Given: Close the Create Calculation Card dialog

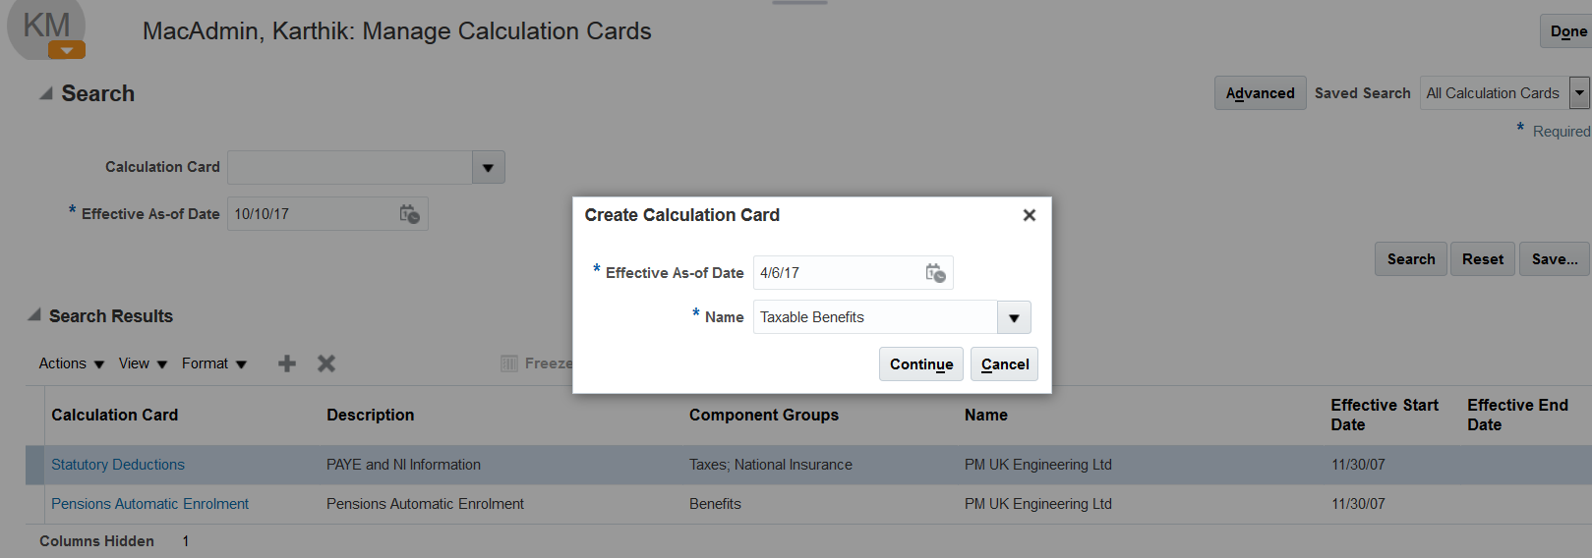Looking at the screenshot, I should pos(1029,215).
